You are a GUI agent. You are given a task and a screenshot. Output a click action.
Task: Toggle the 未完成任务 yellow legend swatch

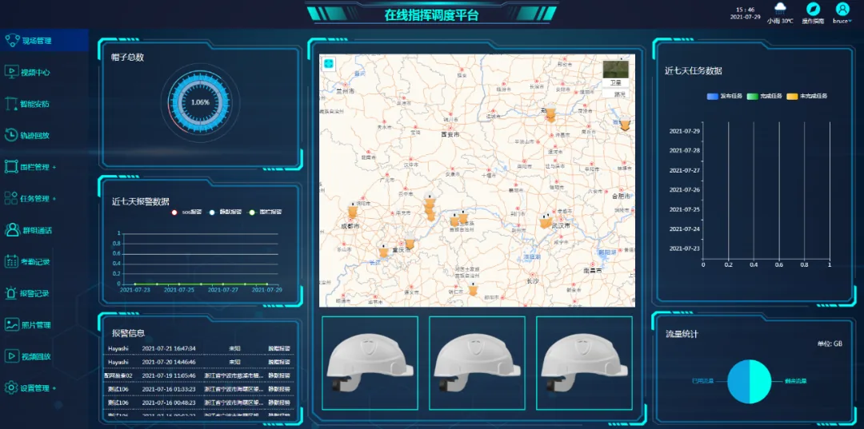(792, 96)
